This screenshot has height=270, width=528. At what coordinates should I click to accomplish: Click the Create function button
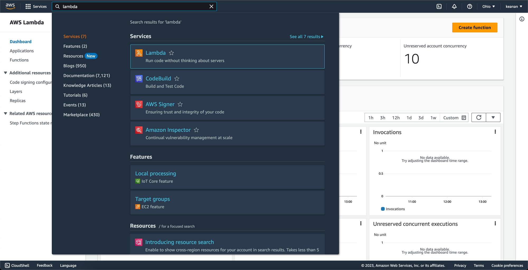click(475, 27)
